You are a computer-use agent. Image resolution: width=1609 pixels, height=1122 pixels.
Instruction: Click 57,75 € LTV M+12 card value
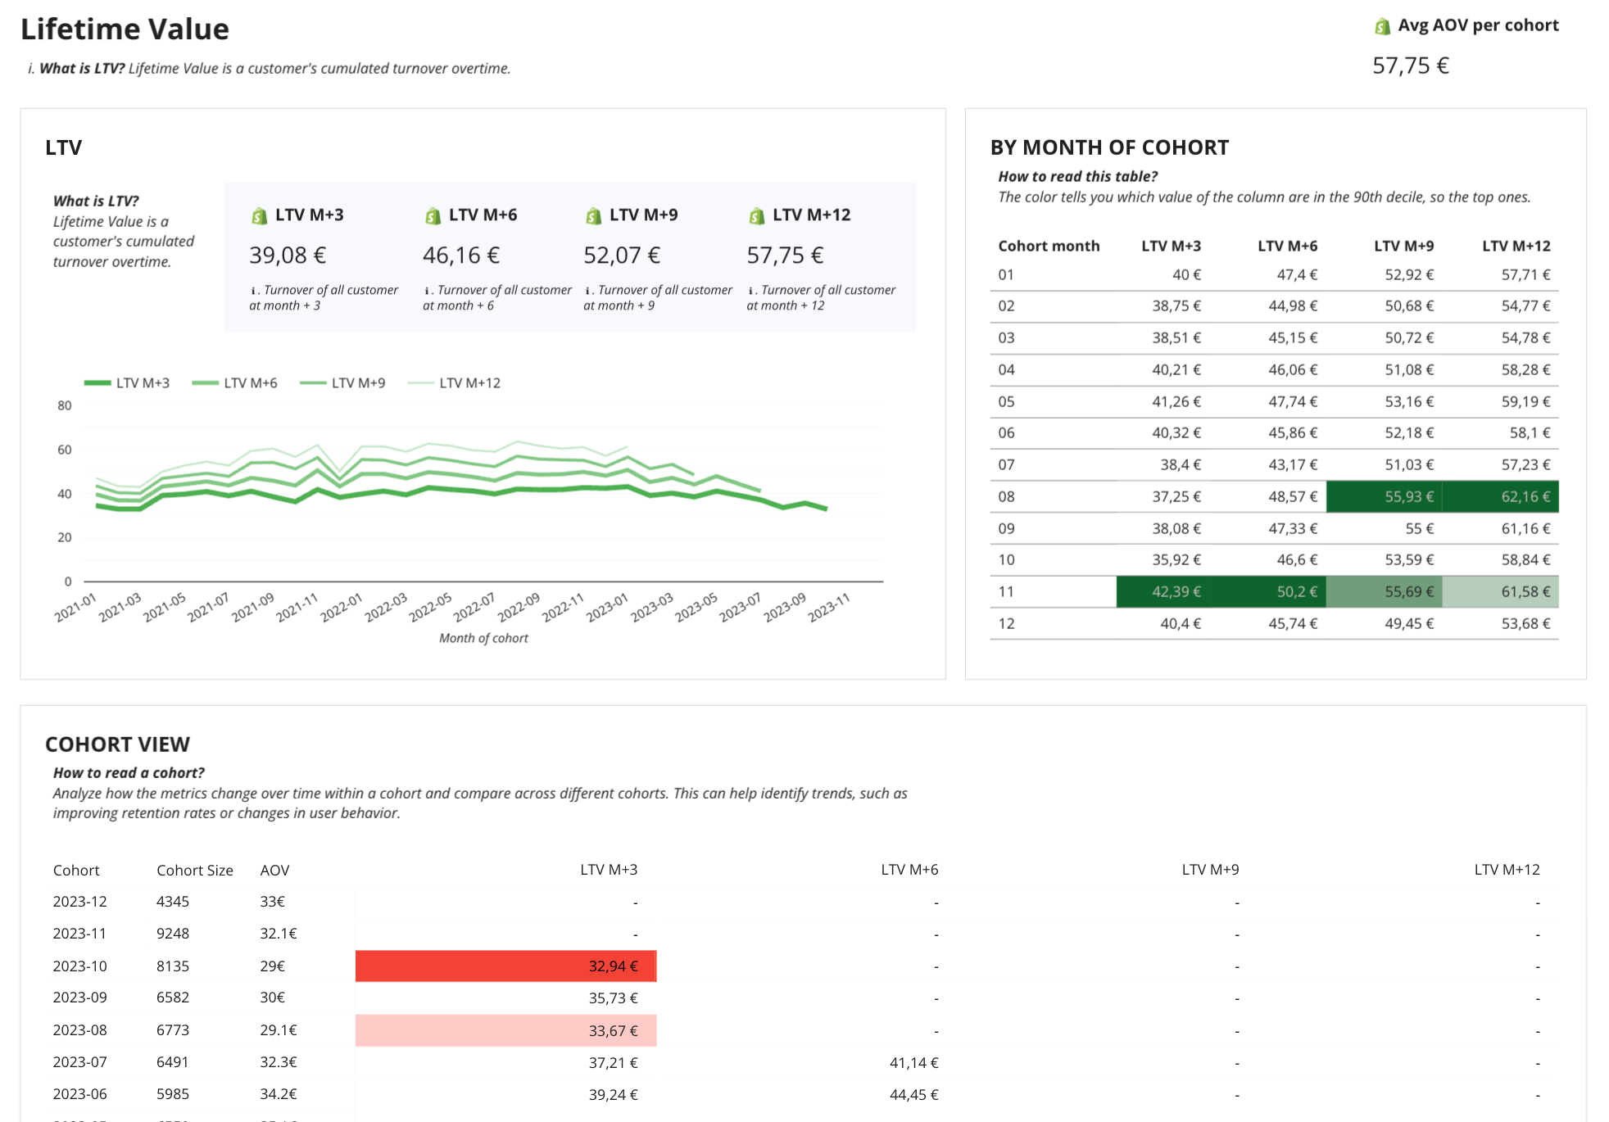pos(785,256)
